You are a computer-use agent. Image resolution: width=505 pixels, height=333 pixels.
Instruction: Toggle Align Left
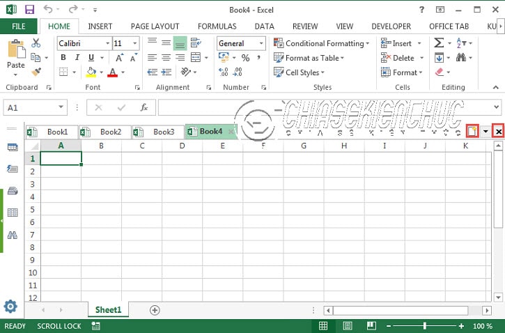pyautogui.click(x=152, y=58)
